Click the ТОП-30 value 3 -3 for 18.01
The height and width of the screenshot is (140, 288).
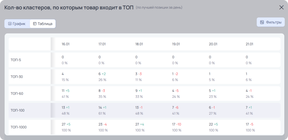coord(138,74)
